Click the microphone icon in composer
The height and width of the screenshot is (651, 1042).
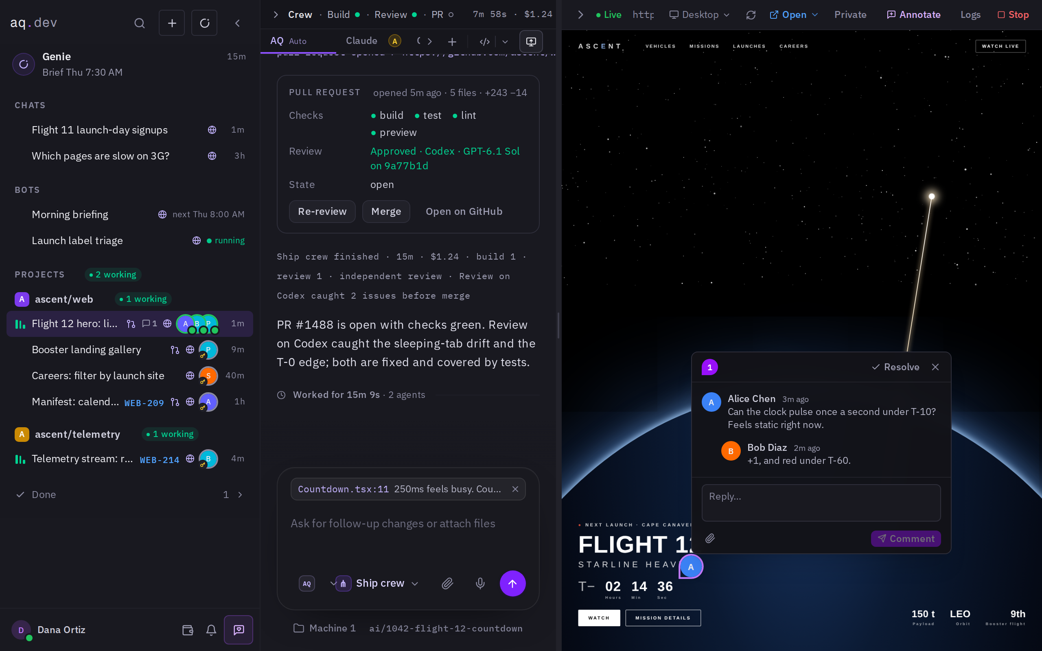coord(480,583)
